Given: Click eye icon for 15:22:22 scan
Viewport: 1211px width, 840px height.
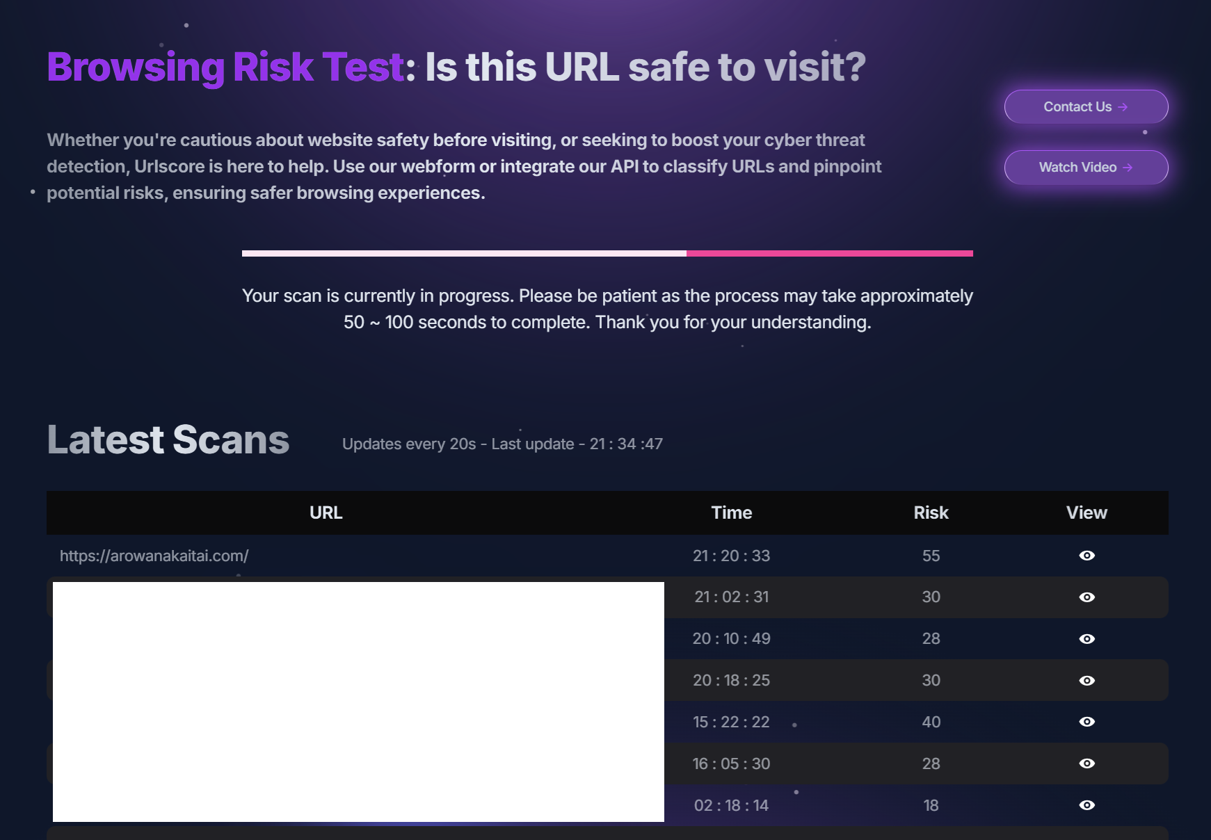Looking at the screenshot, I should [1086, 722].
